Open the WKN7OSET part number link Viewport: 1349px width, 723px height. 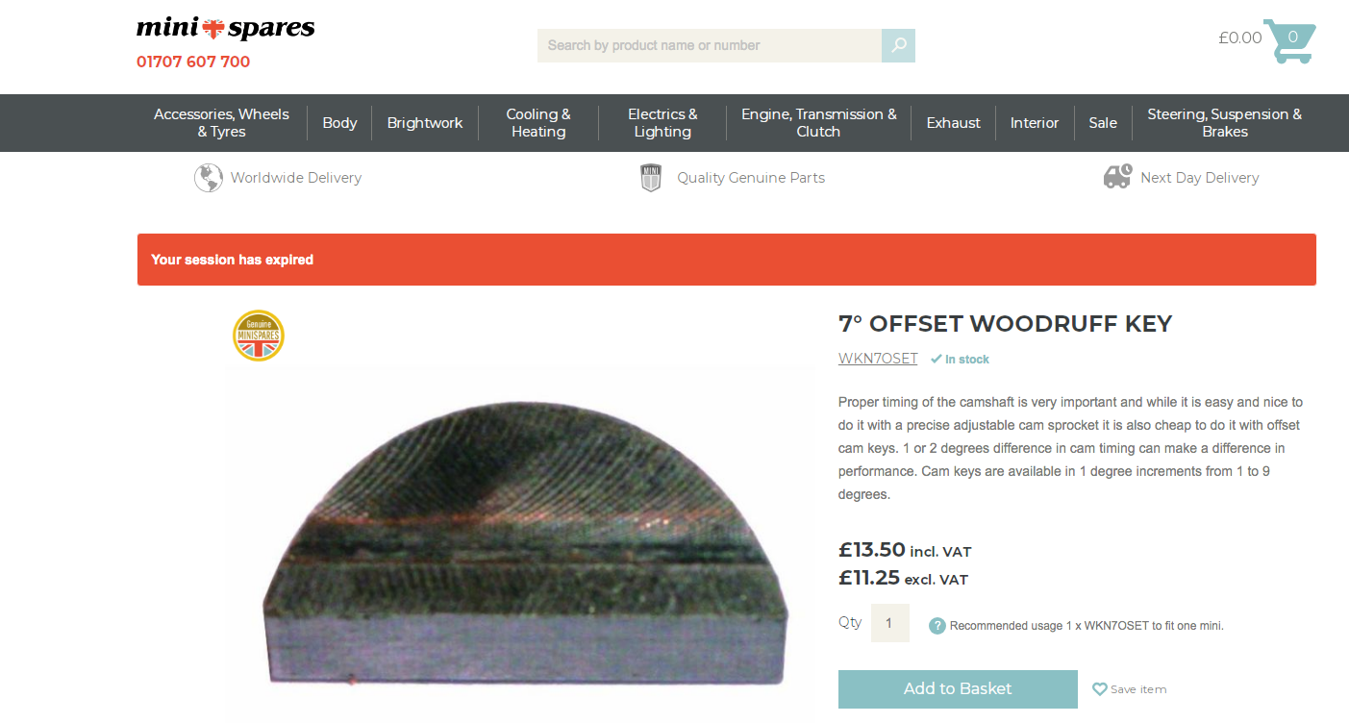(878, 359)
